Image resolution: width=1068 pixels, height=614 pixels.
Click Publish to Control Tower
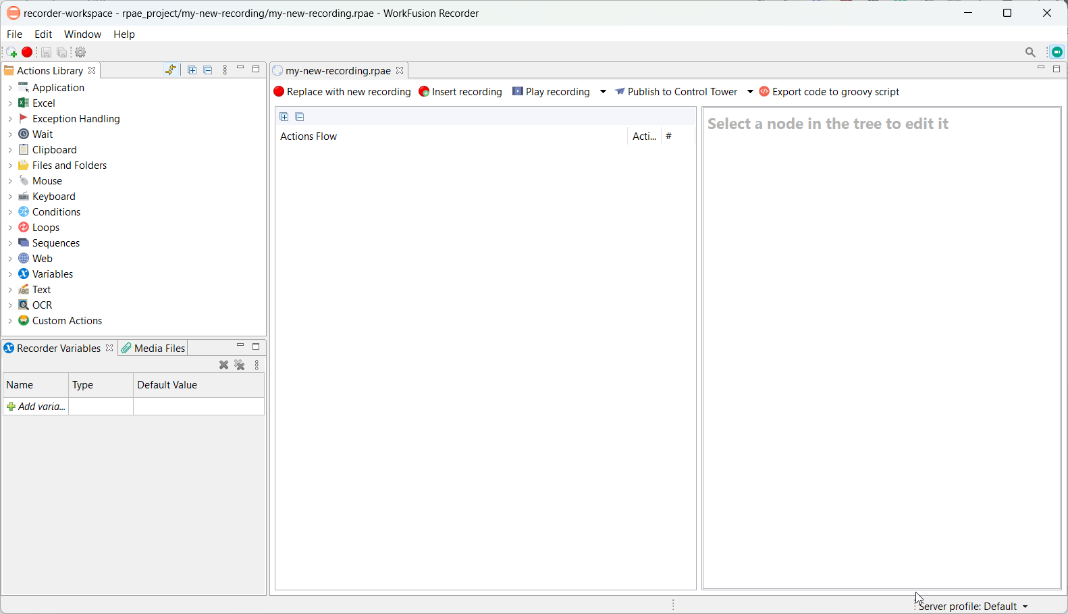676,92
